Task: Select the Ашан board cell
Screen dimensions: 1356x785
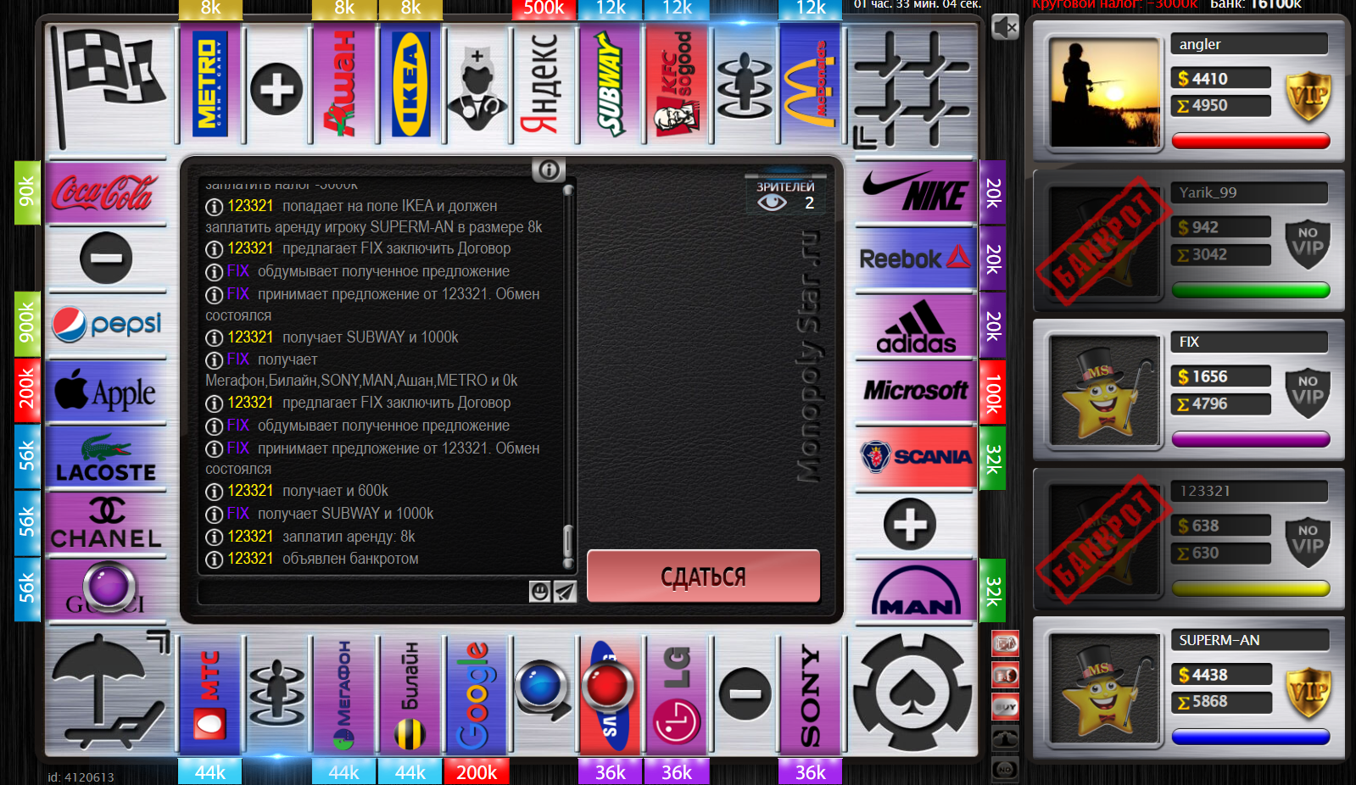Action: click(x=343, y=83)
